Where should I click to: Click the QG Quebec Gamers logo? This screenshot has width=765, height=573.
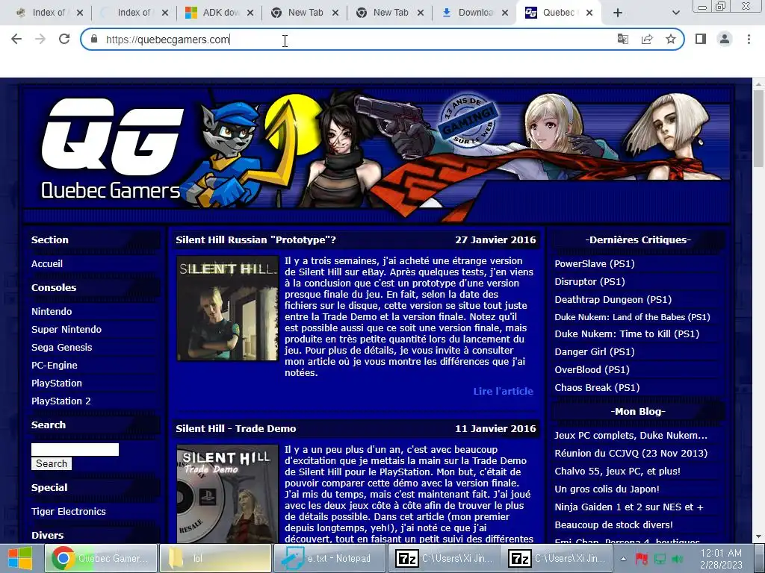111,148
